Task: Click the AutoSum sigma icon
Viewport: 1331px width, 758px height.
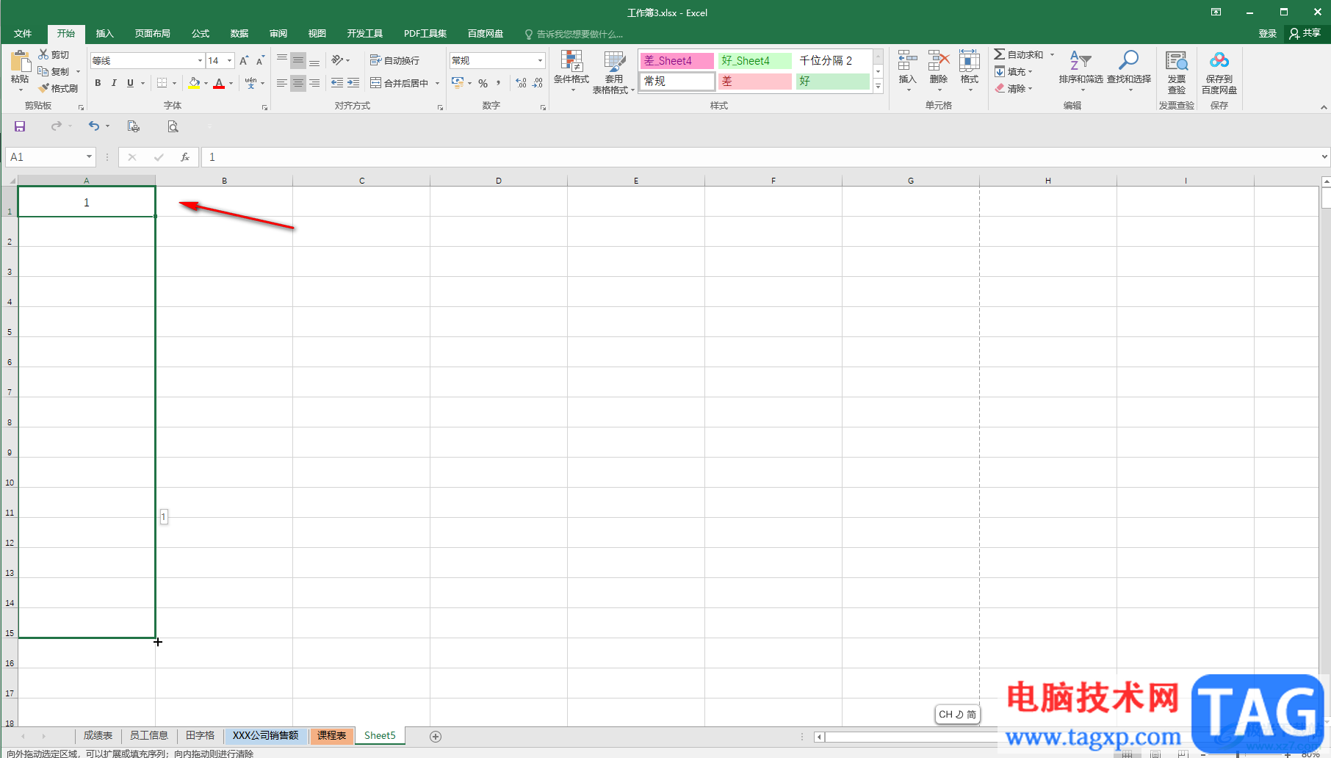Action: coord(1000,54)
